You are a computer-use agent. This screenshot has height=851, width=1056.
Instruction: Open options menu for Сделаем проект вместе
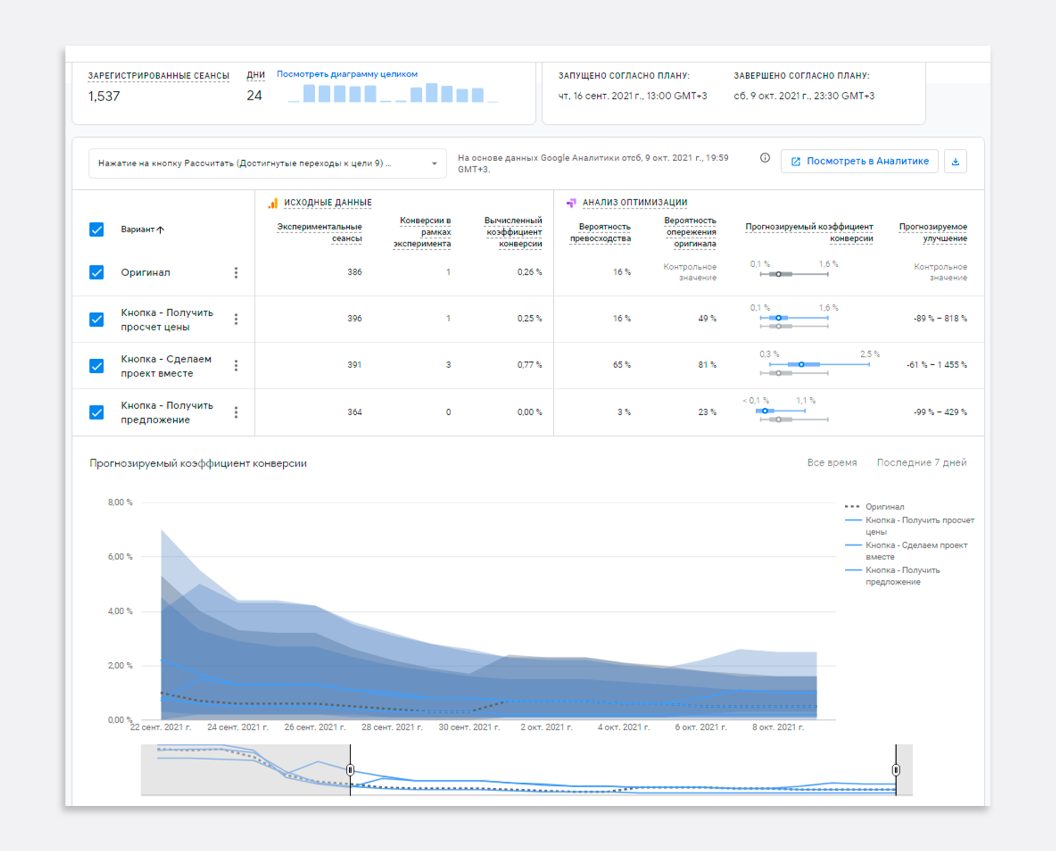236,365
